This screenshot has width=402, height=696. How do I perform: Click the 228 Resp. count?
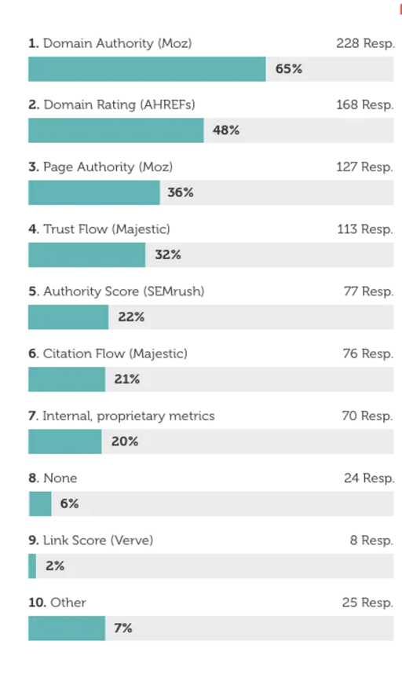[365, 43]
